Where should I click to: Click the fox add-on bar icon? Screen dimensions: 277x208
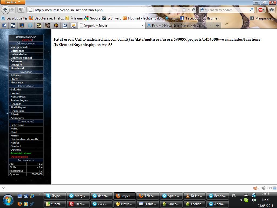255,188
